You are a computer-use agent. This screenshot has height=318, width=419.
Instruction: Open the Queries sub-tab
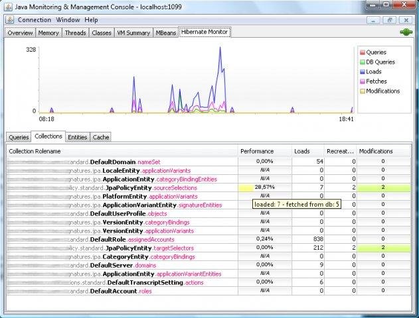point(19,137)
